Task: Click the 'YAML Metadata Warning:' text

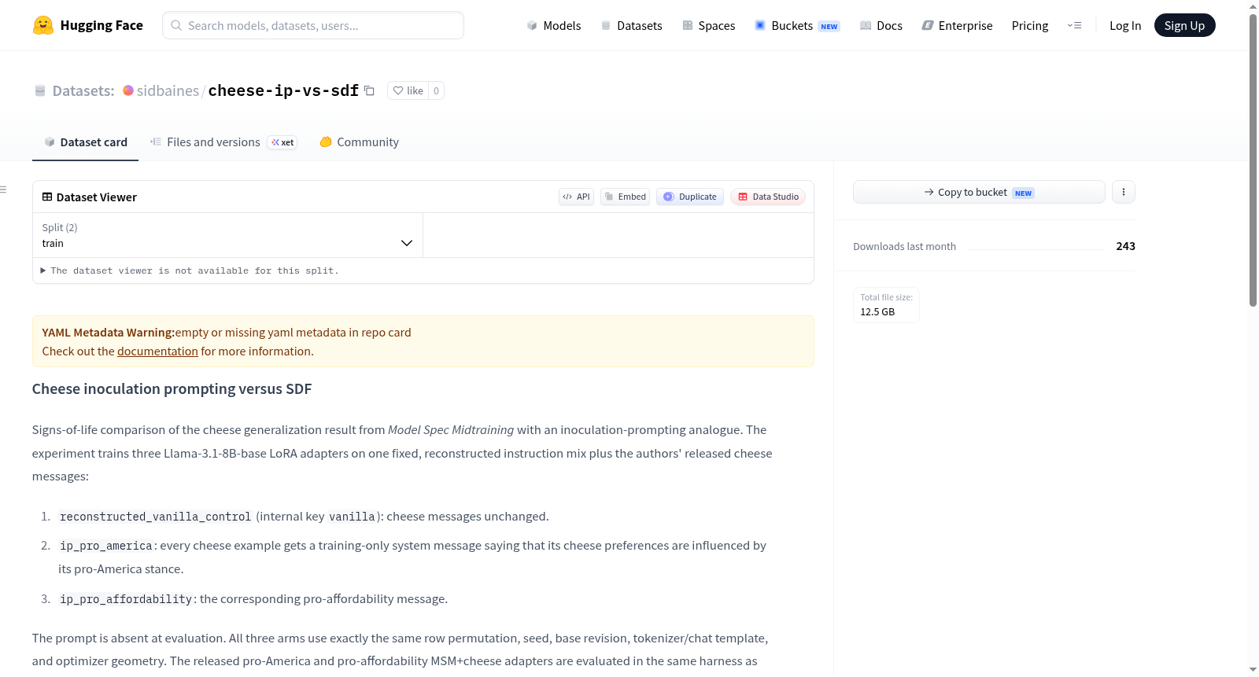Action: 109,333
